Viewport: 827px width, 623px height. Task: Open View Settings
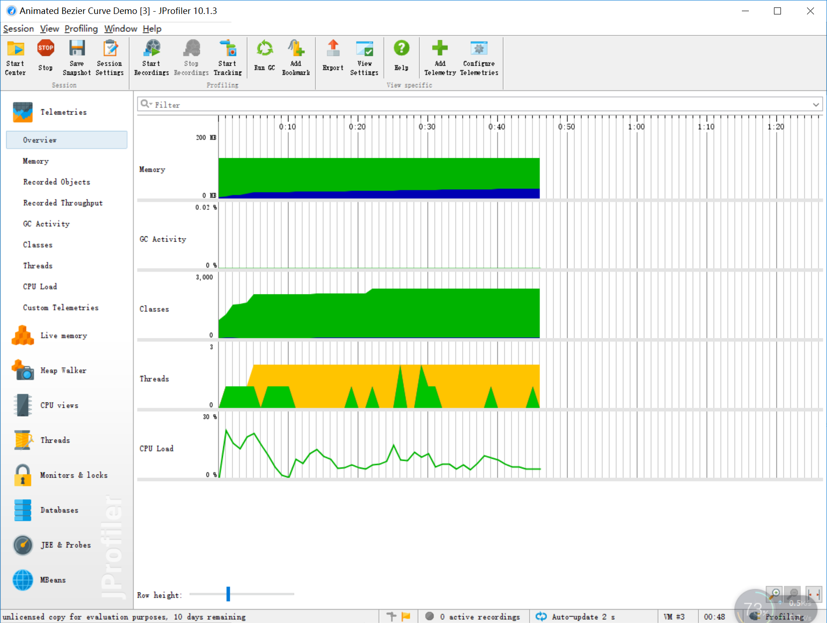[x=364, y=58]
